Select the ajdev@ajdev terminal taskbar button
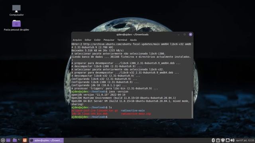Screen dimensions: 255x143 [47, 140]
